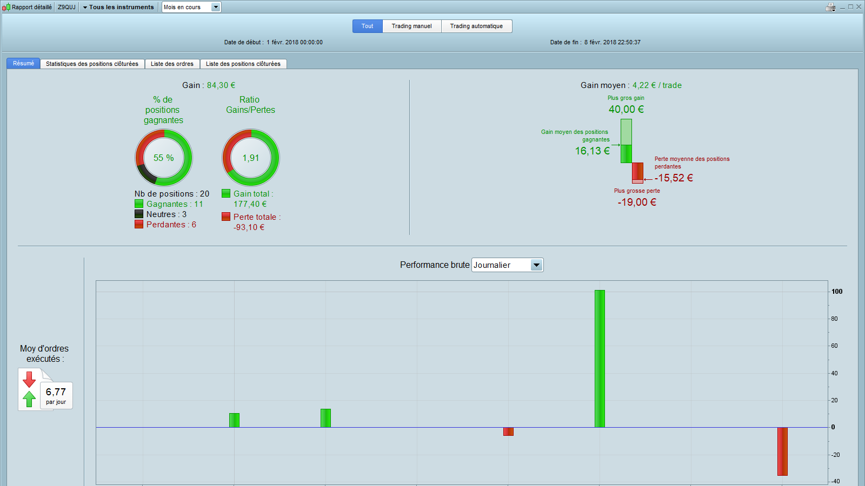Click the black Neutres legend square

coord(139,214)
